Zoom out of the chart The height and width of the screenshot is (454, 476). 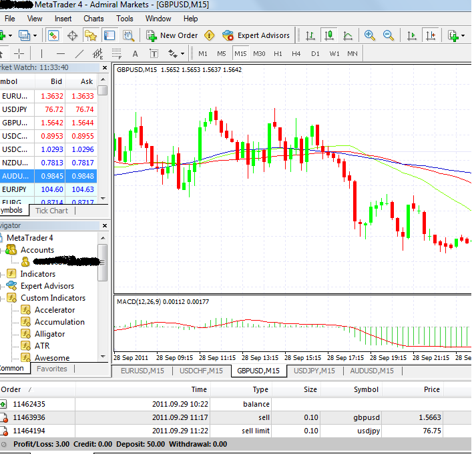(x=389, y=35)
